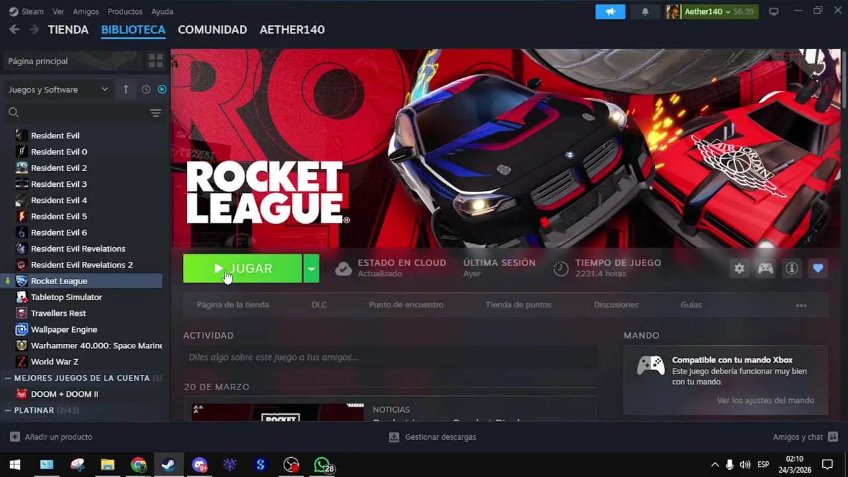Open the DLC link
Viewport: 848px width, 477px height.
pos(319,305)
